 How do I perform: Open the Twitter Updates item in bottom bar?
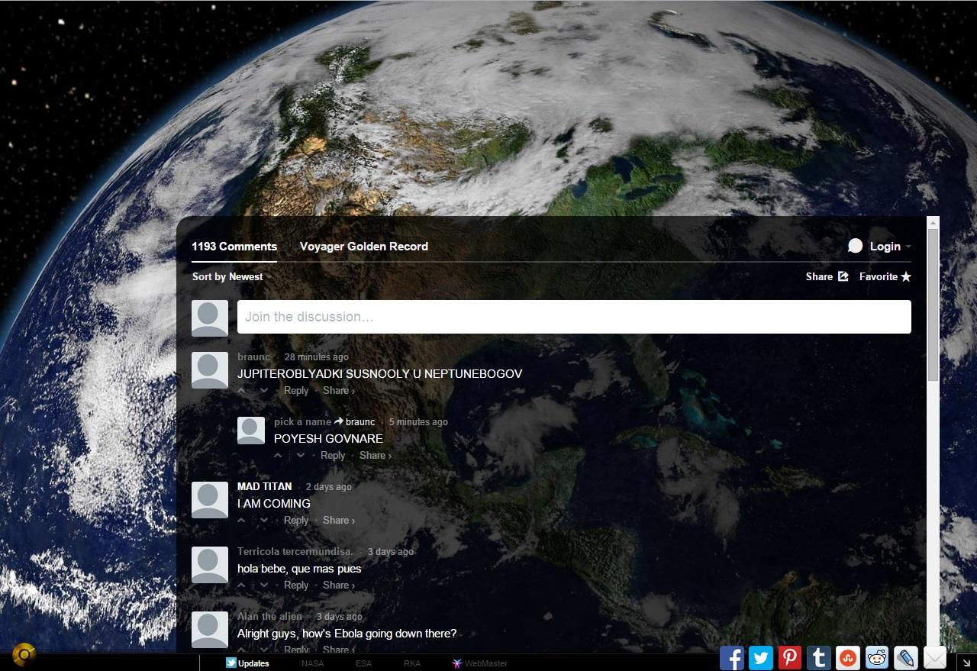tap(247, 663)
